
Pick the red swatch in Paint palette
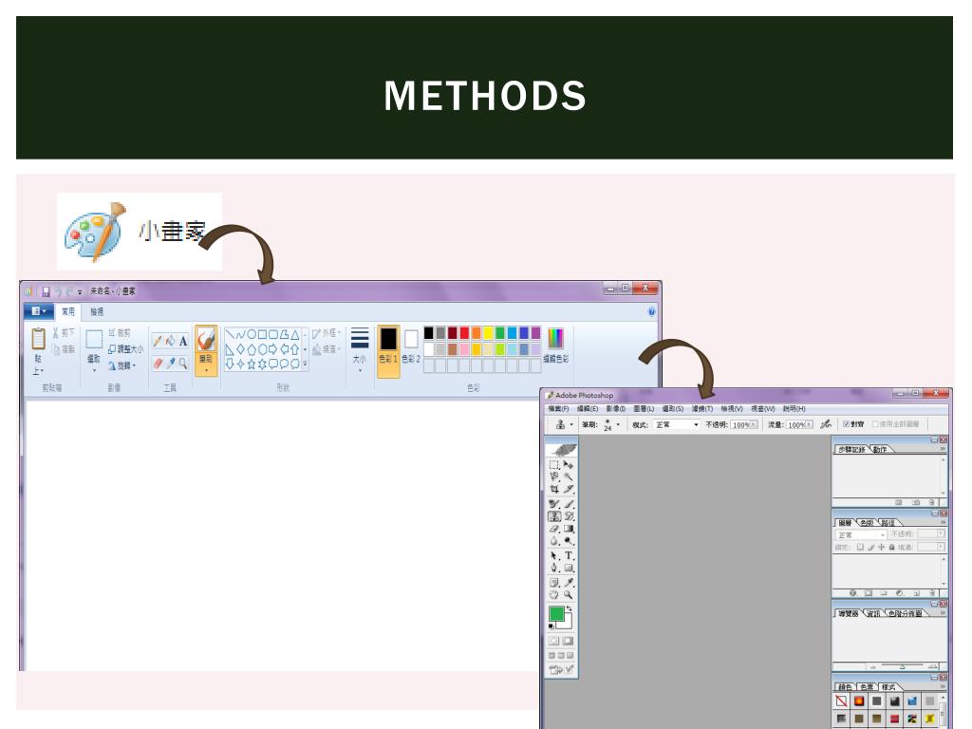tap(464, 333)
